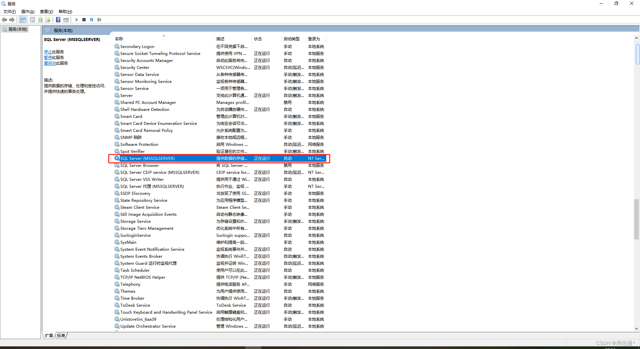Open the 操作(A) menu
This screenshot has height=349, width=640.
(x=28, y=12)
